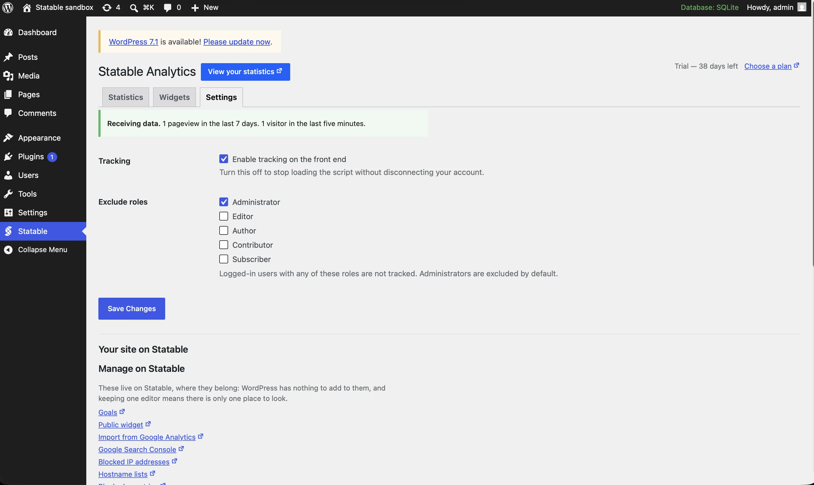Screen dimensions: 814x485
Task: Click the Tools wrench icon
Action: [8, 194]
